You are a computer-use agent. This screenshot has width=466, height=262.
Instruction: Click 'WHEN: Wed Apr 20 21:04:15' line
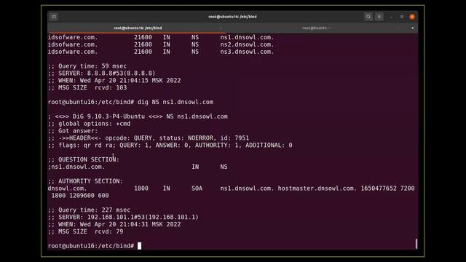pyautogui.click(x=114, y=81)
